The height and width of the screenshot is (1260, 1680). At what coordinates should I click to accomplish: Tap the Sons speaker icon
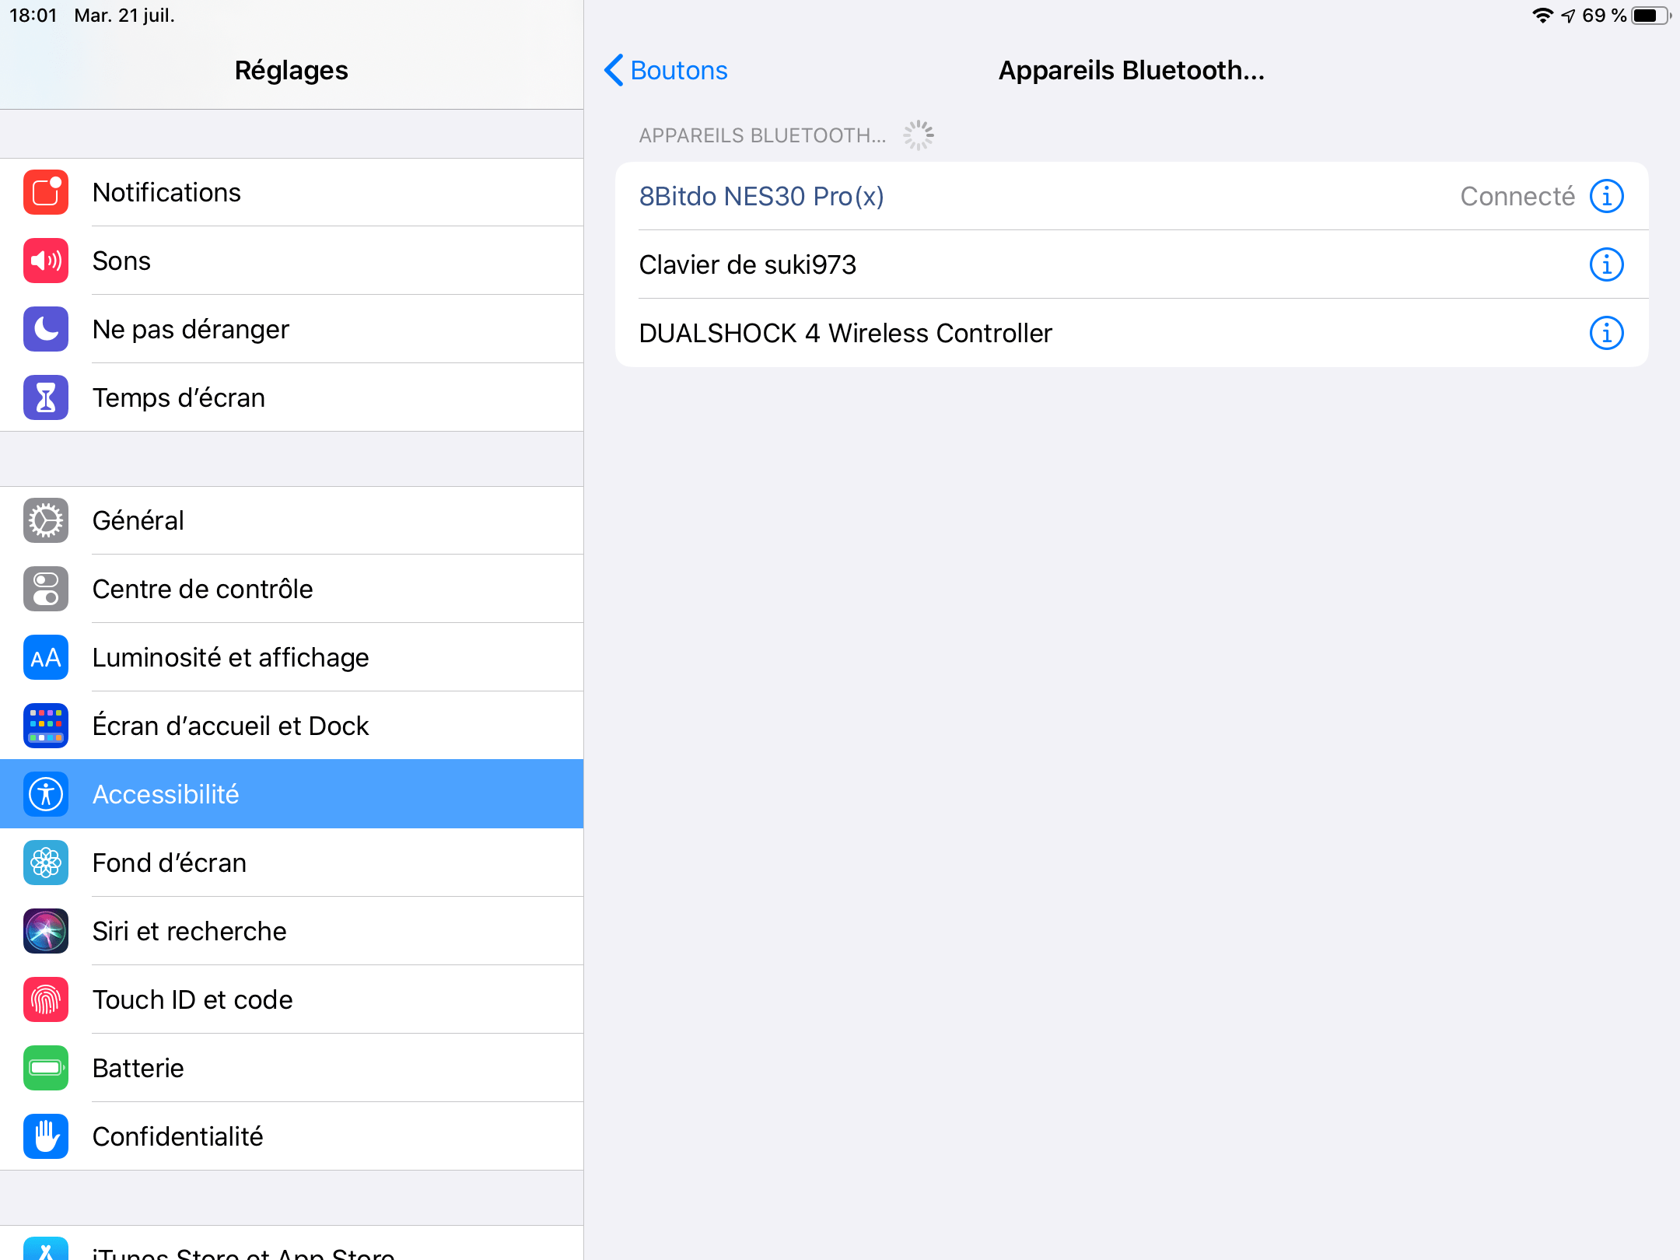(46, 261)
